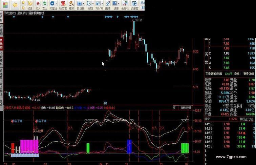Click the 最新 price value 7.89

point(226,80)
